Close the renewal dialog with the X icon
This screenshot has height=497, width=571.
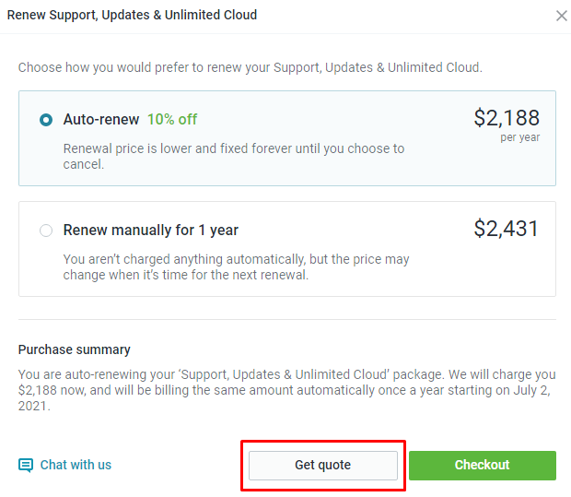point(562,16)
